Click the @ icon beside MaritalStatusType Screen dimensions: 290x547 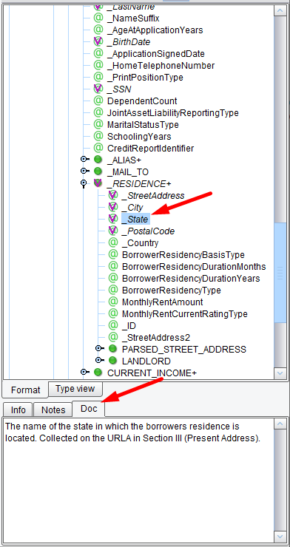(x=98, y=124)
